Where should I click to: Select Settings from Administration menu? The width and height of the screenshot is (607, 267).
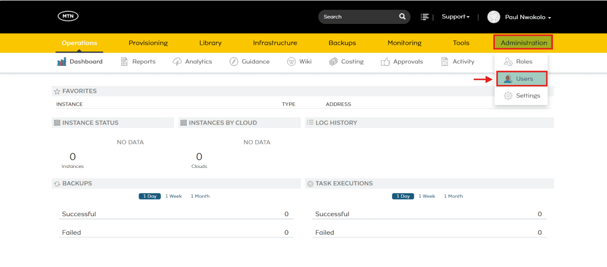521,96
